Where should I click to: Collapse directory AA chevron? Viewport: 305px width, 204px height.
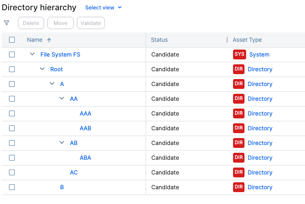62,98
